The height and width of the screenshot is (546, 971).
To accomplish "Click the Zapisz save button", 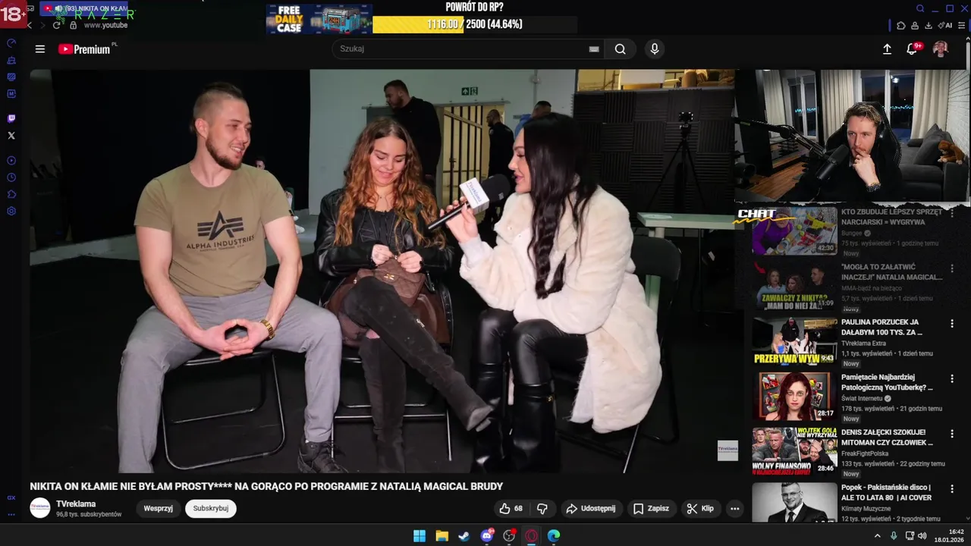I will pos(652,509).
